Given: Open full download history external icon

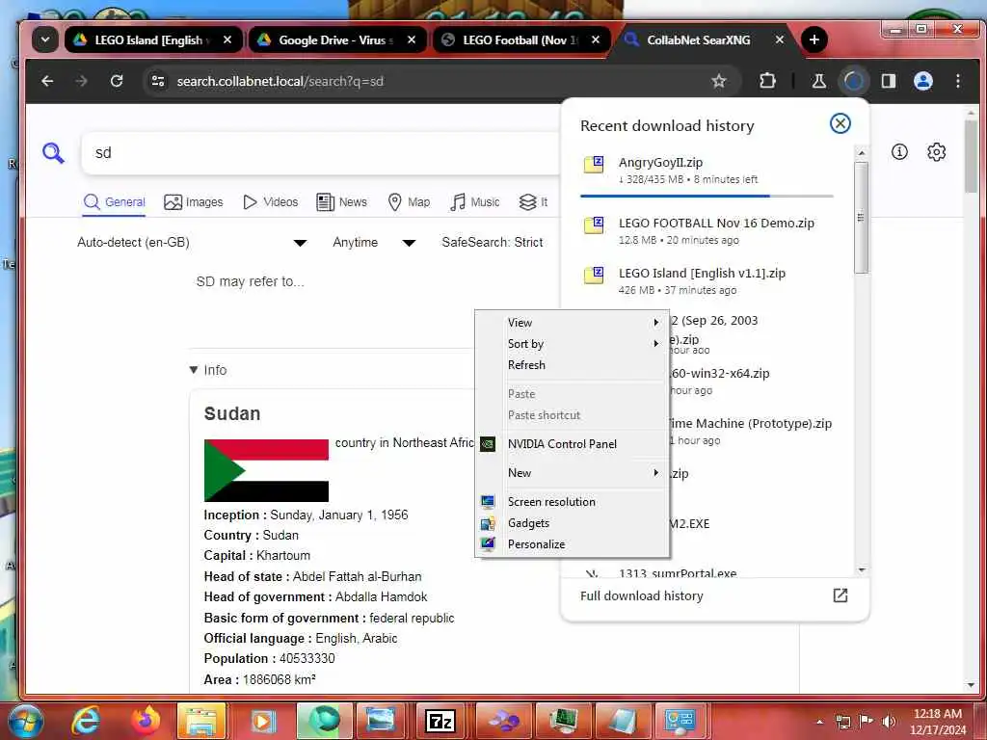Looking at the screenshot, I should click(x=840, y=595).
